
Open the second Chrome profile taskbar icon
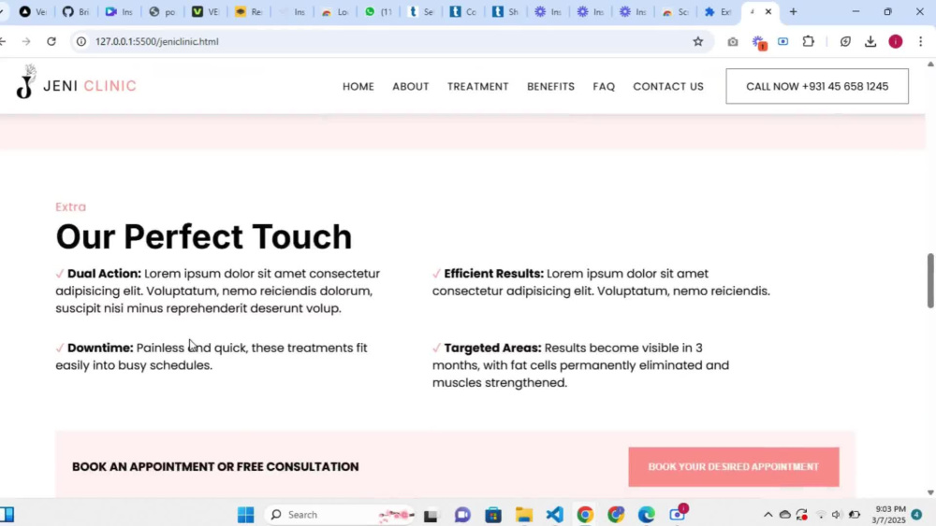click(616, 515)
